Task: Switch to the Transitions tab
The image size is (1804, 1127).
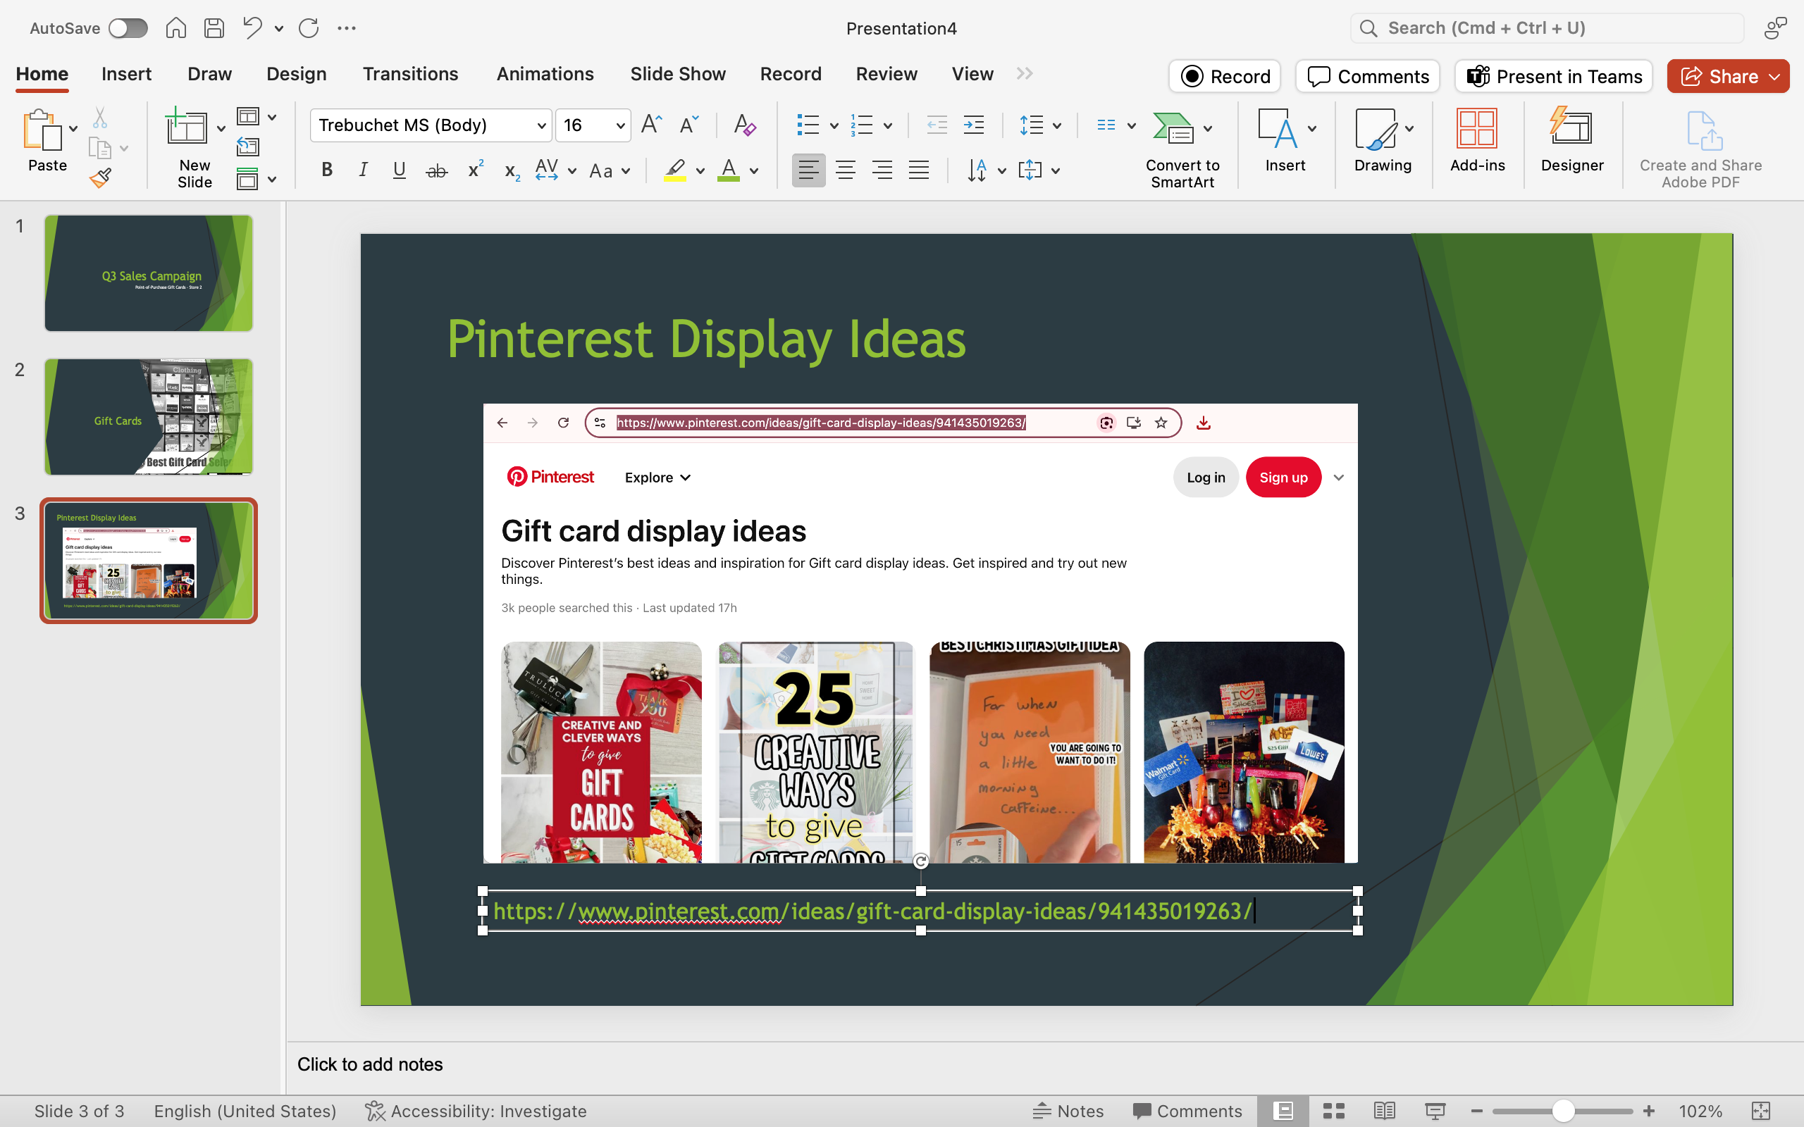Action: tap(410, 74)
